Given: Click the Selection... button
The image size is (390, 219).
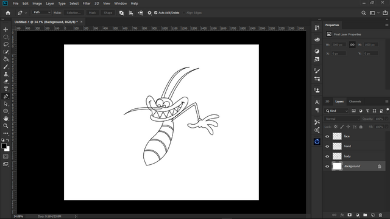Looking at the screenshot, I should coord(74,13).
